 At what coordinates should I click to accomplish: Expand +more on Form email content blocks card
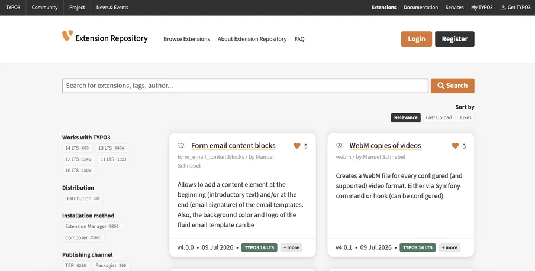291,247
